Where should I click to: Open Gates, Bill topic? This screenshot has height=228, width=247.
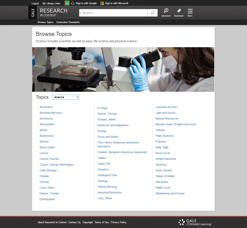tap(104, 164)
